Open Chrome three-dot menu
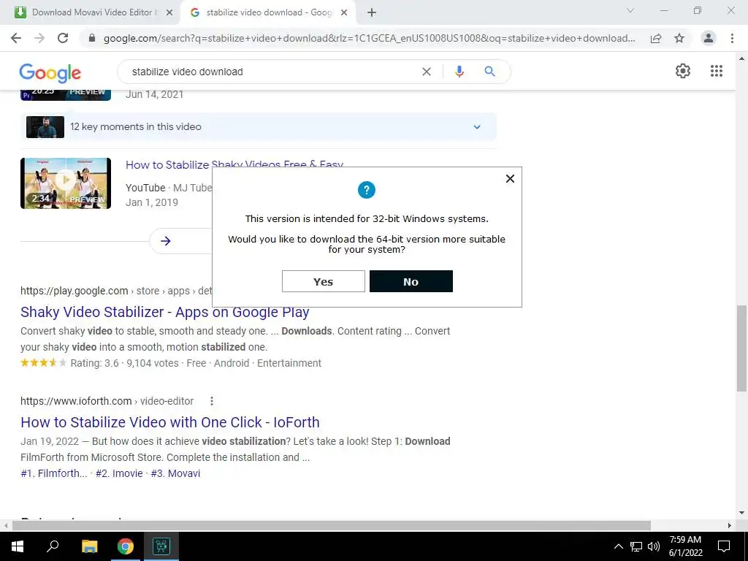The image size is (748, 561). (x=732, y=38)
